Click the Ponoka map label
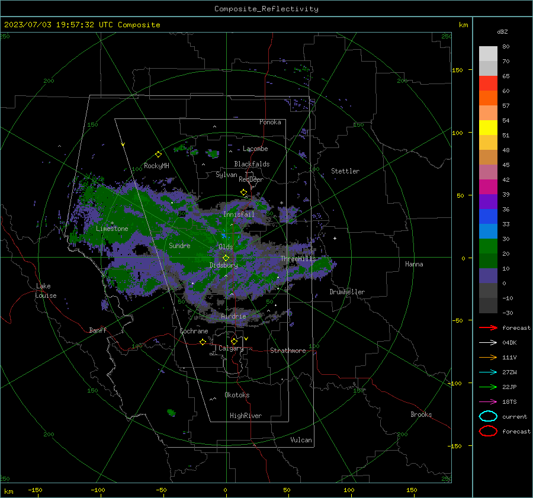The width and height of the screenshot is (533, 498). coord(270,122)
